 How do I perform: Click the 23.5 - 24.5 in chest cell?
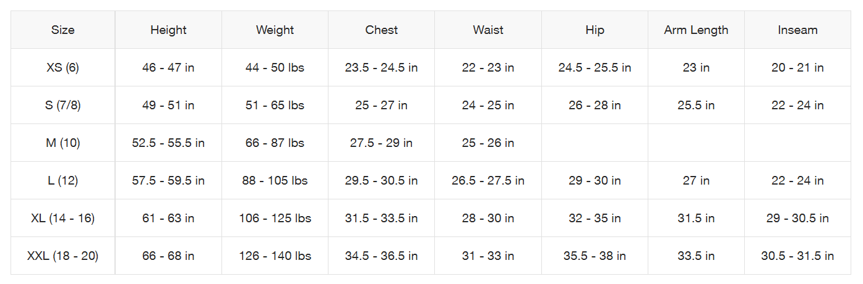[x=382, y=67]
